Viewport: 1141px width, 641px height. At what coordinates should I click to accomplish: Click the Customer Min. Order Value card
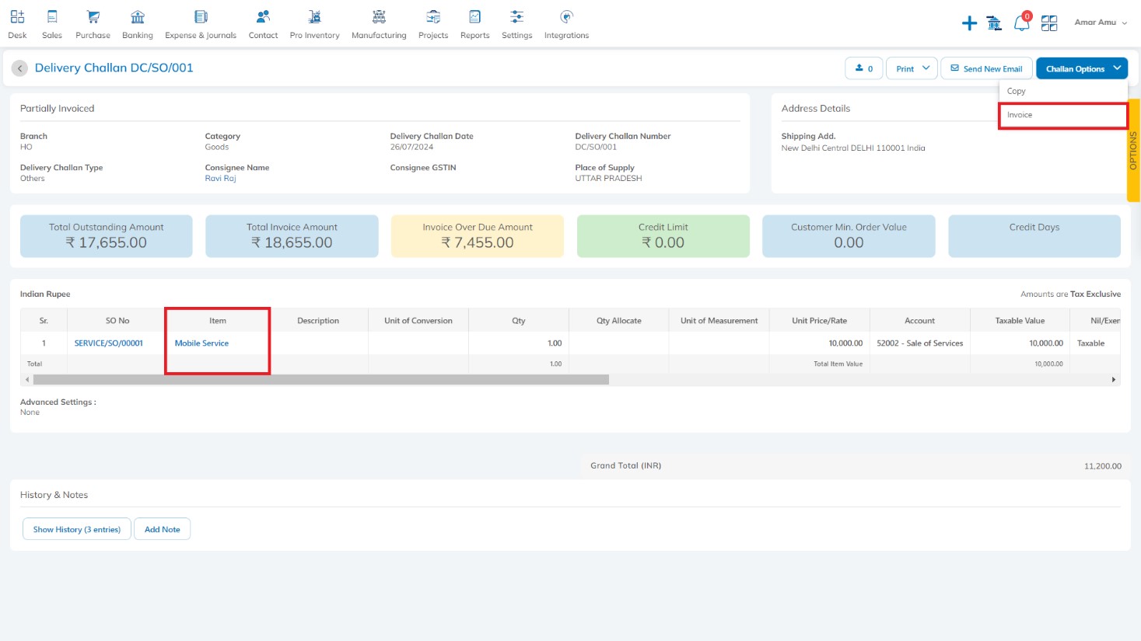[x=849, y=236]
